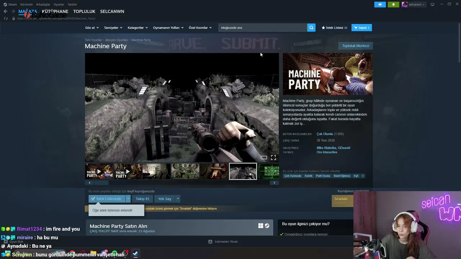Click the Takip Et button
Viewport: 461px width, 259px height.
(142, 199)
